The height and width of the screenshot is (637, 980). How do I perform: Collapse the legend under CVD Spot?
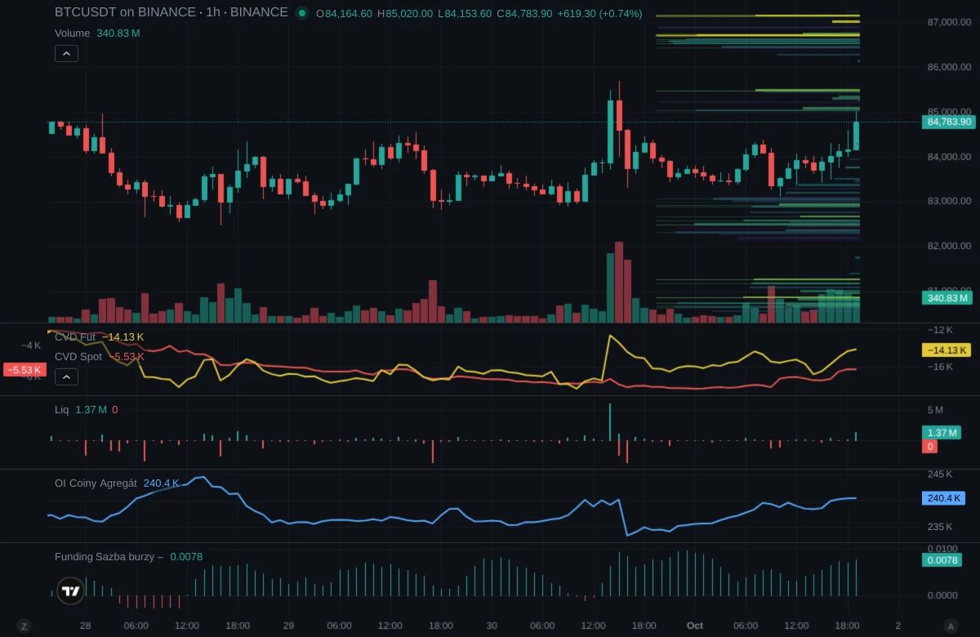click(x=66, y=376)
